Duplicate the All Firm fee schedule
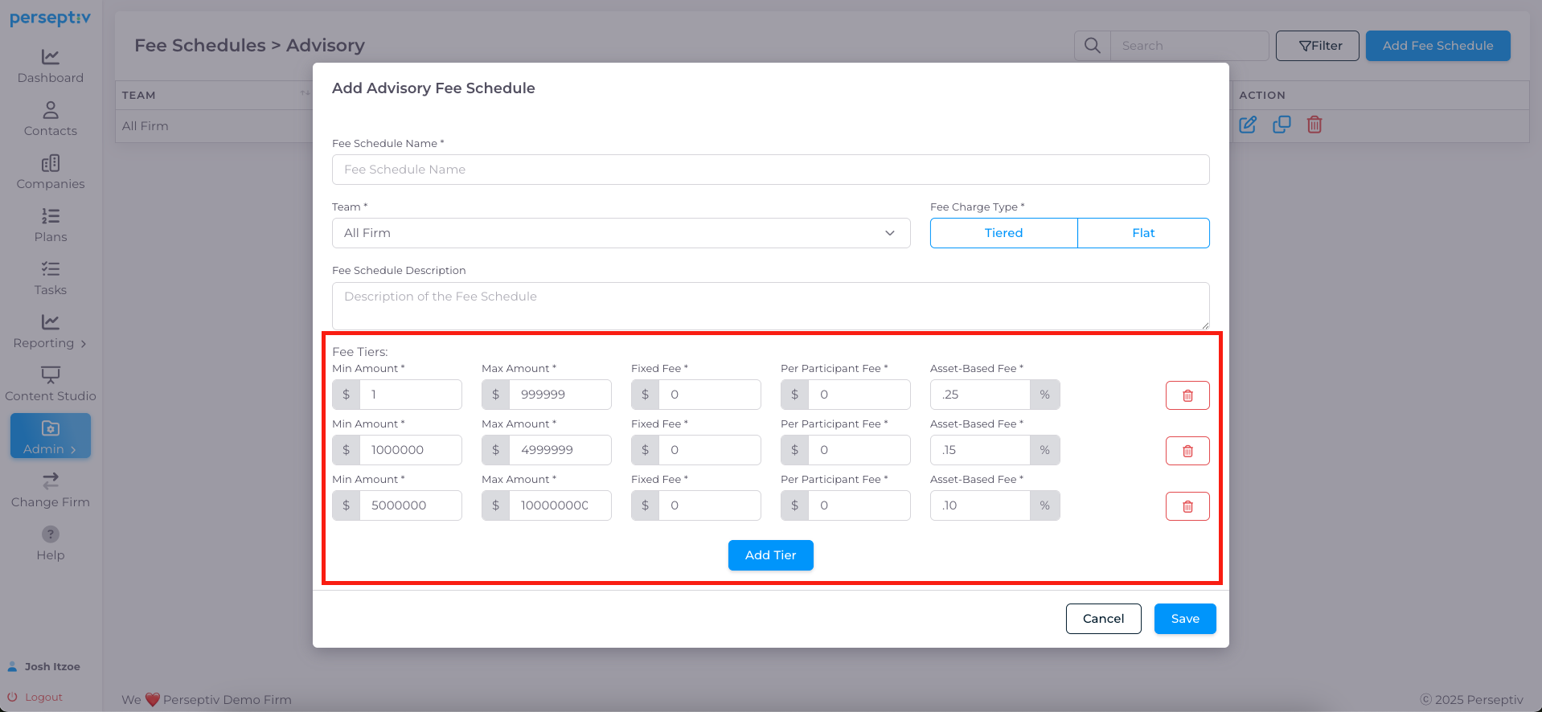Screen dimensions: 1542x712 [x=1282, y=125]
